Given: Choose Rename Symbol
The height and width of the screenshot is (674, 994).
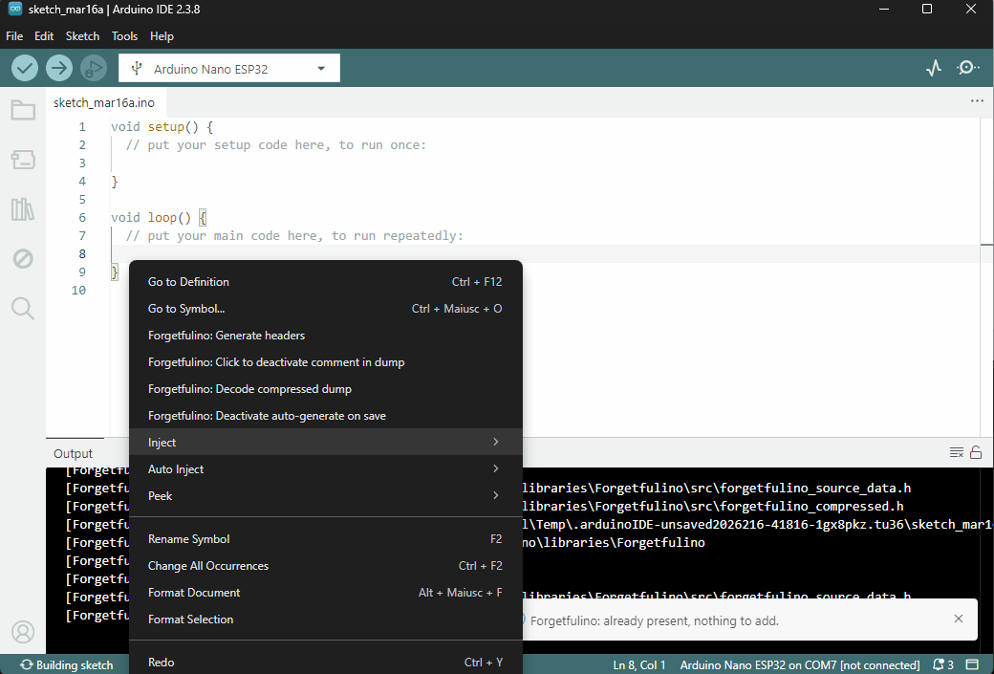Looking at the screenshot, I should [x=325, y=538].
